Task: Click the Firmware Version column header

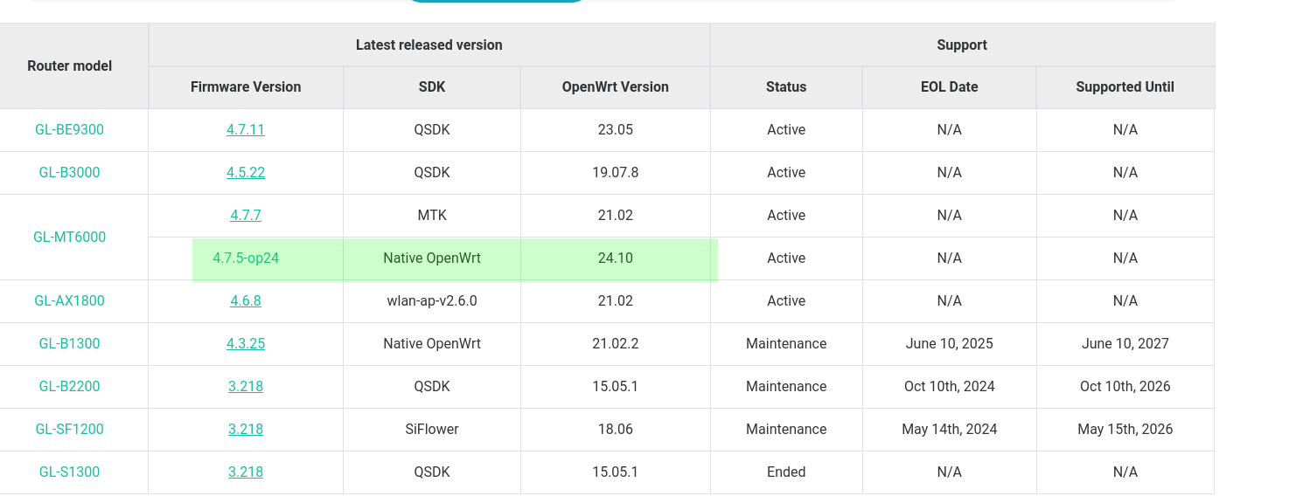Action: 246,87
